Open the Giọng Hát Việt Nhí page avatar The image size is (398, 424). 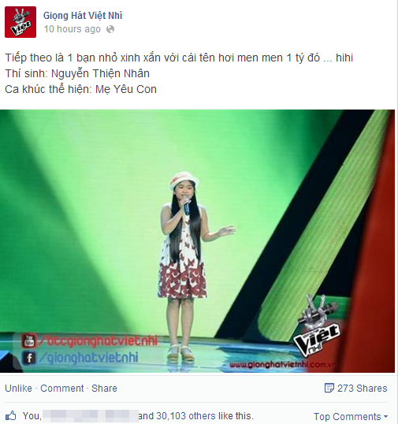pyautogui.click(x=20, y=22)
